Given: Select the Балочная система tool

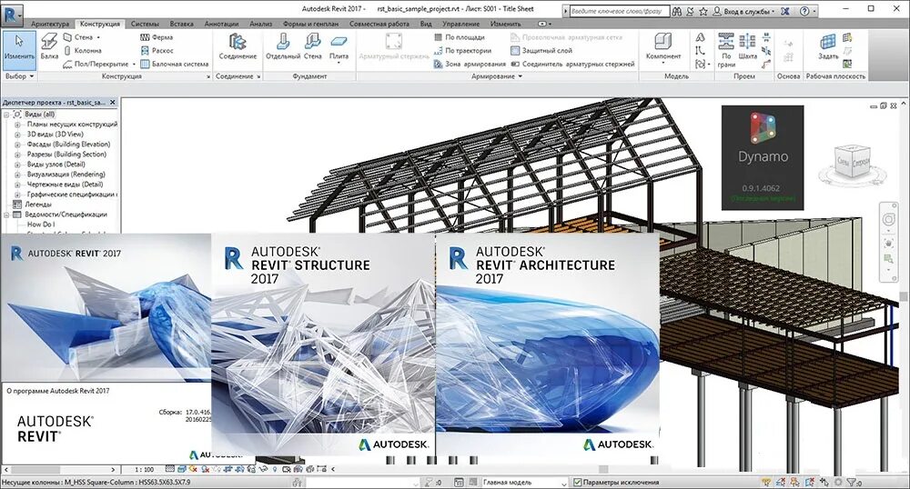Looking at the screenshot, I should pos(174,65).
